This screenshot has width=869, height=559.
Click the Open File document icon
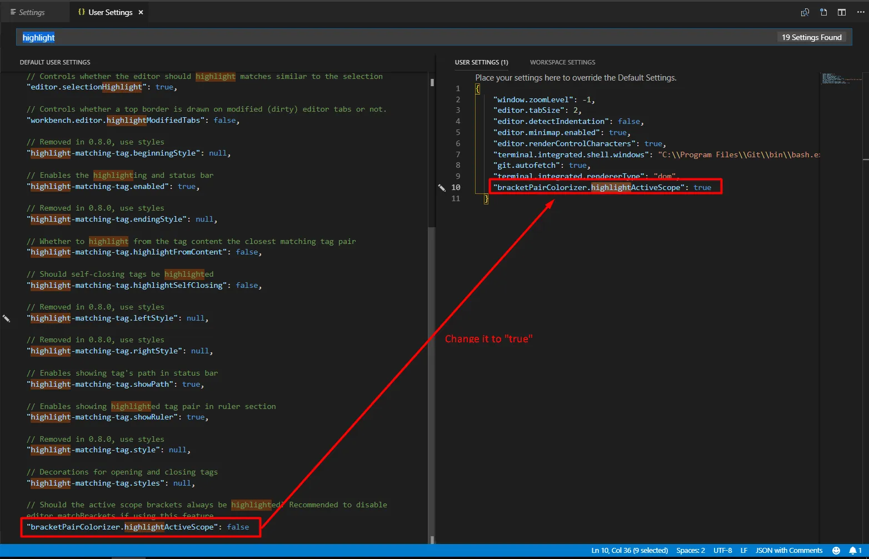(x=823, y=12)
